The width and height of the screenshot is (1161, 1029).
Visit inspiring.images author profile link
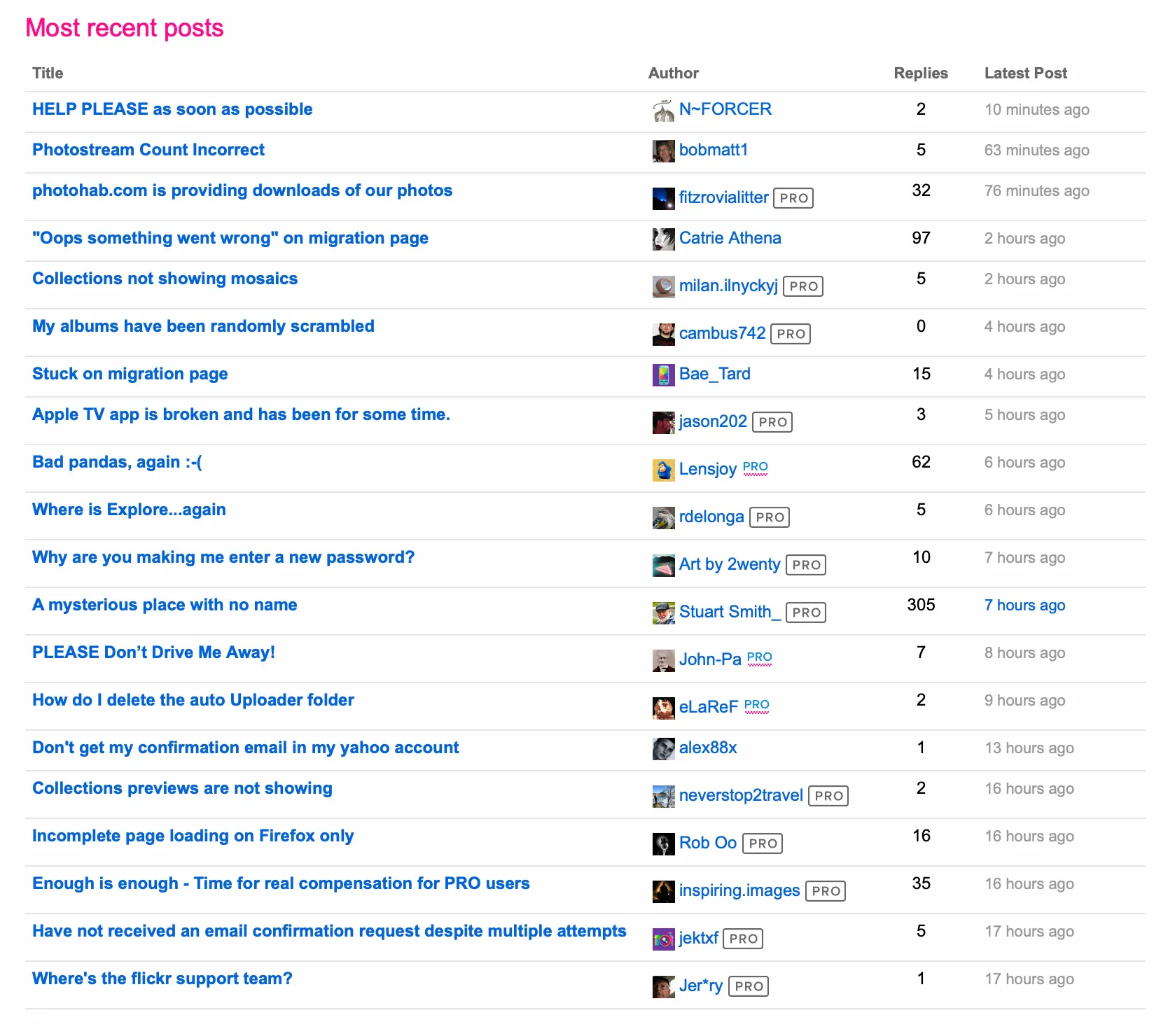[x=739, y=890]
